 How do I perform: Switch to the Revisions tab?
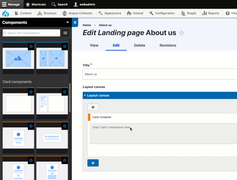[x=168, y=45]
